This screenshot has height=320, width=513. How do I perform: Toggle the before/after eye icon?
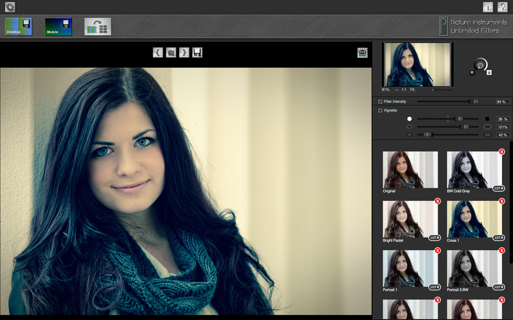[362, 52]
